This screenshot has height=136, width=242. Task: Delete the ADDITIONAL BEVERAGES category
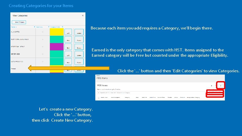[79, 40]
